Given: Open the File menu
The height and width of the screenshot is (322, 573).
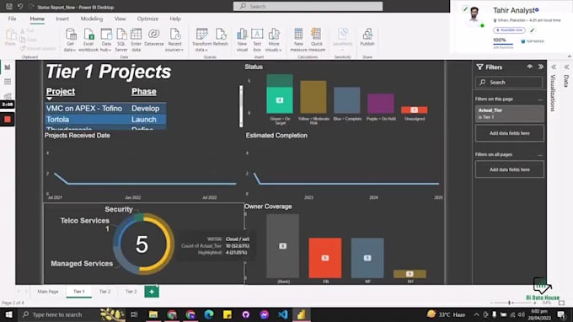Looking at the screenshot, I should point(12,19).
